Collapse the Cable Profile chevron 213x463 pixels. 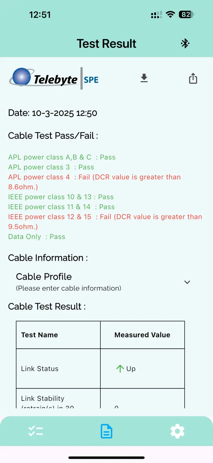click(x=187, y=282)
